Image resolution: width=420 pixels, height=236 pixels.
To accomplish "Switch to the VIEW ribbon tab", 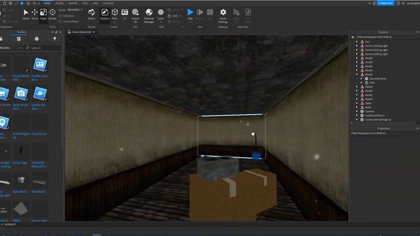I will pyautogui.click(x=96, y=3).
